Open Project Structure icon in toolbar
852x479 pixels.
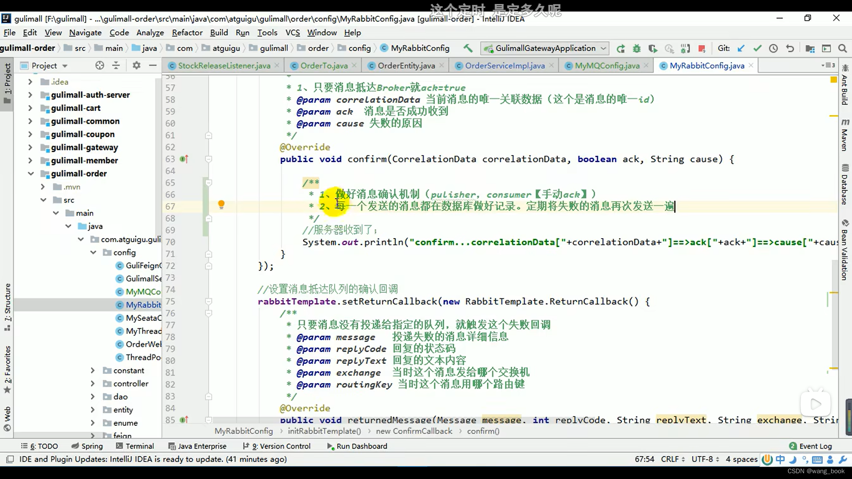[810, 48]
